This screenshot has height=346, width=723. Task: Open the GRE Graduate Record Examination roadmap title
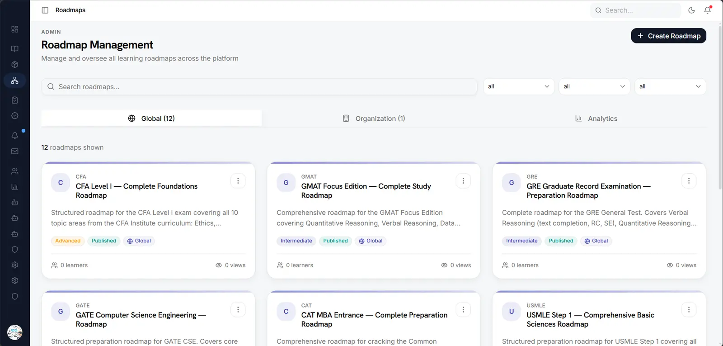588,191
